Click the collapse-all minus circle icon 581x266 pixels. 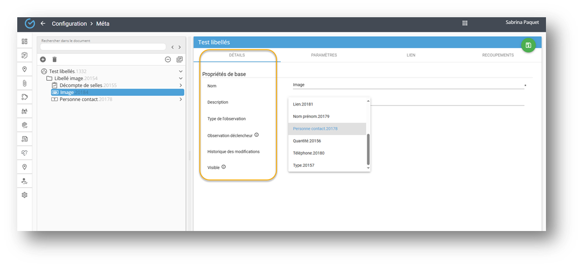tap(168, 59)
